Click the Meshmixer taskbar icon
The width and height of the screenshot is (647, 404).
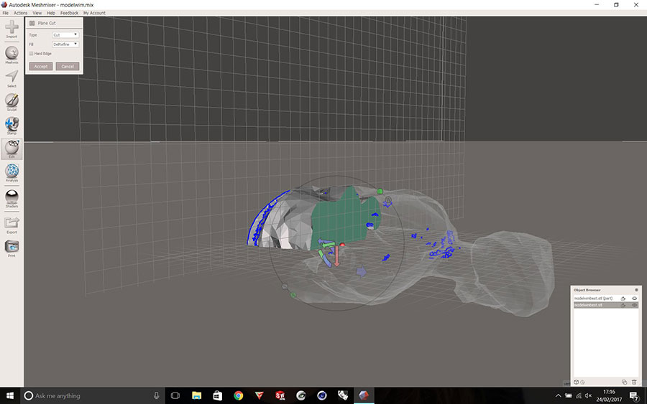coord(364,396)
